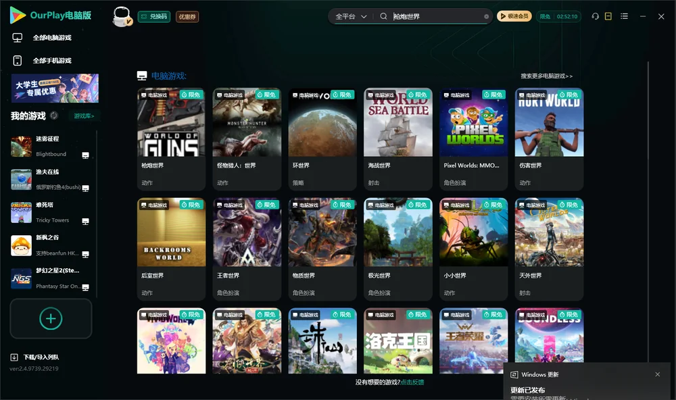
Task: Click the 点击反馈 feedback link
Action: (412, 382)
